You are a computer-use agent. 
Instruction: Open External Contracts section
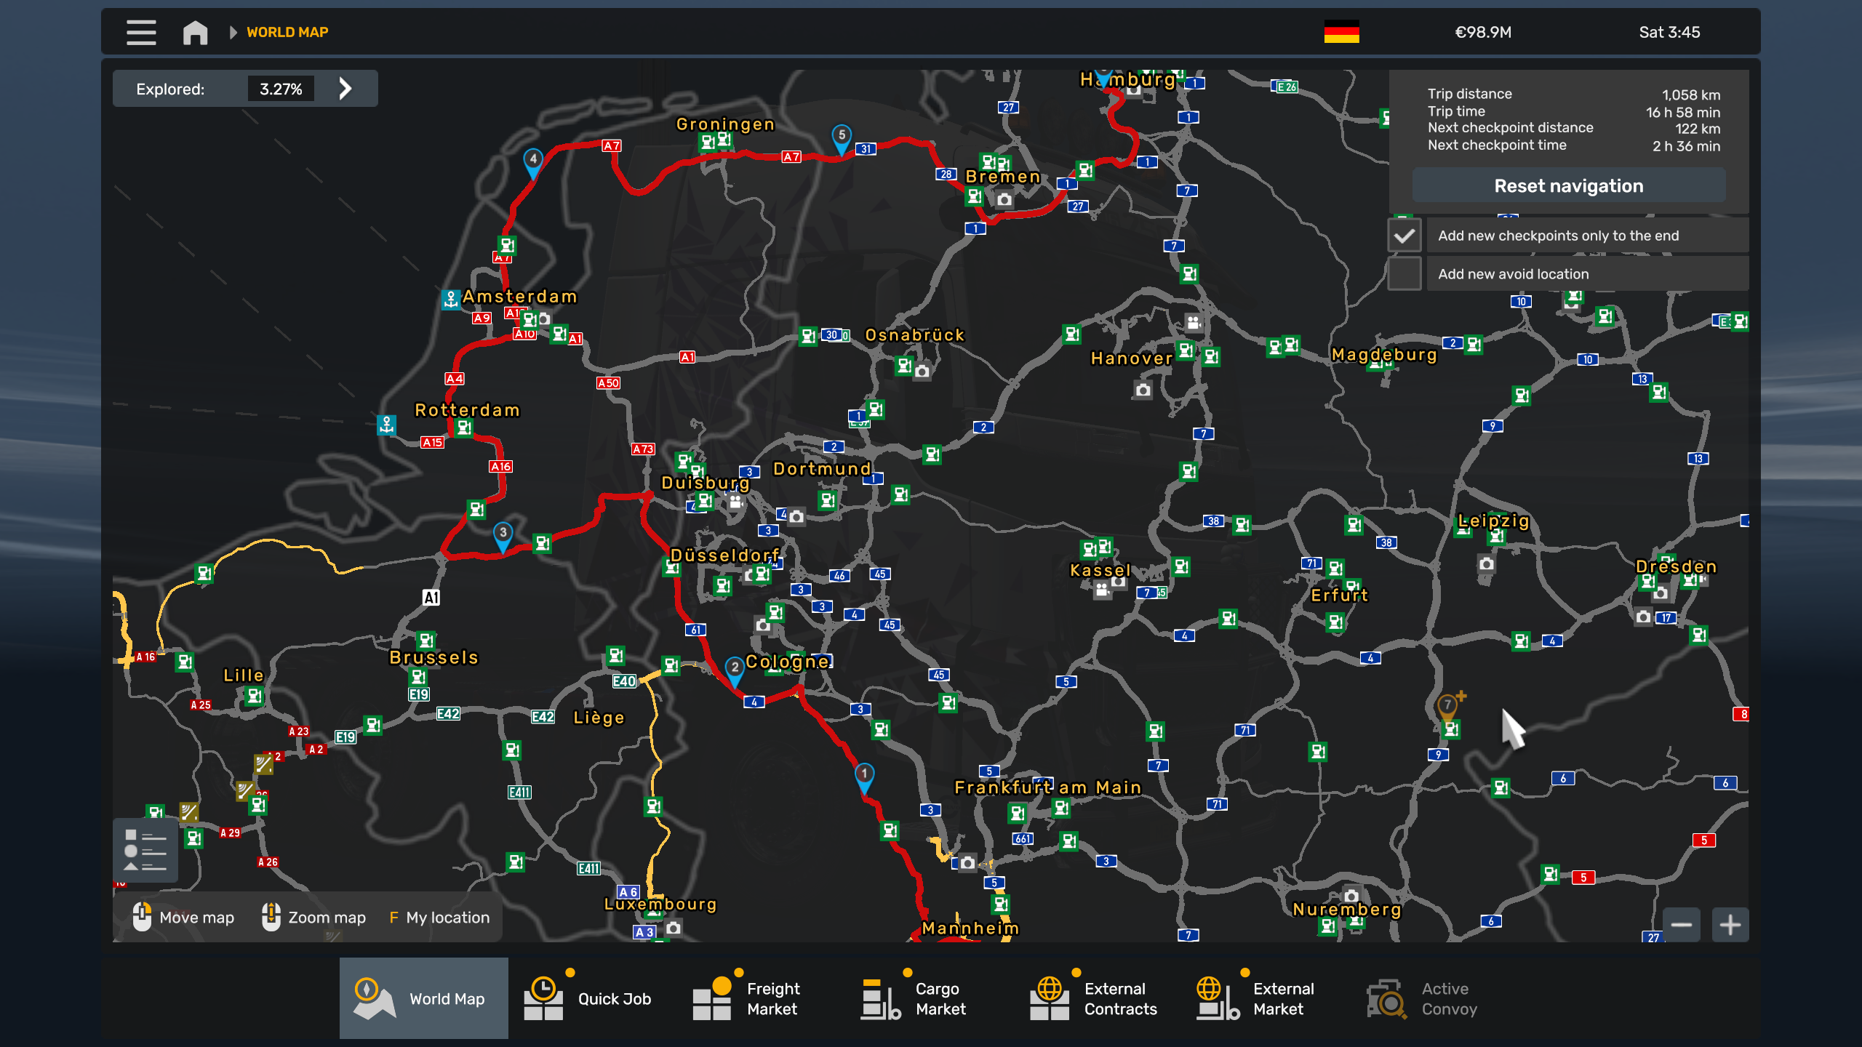click(1094, 998)
